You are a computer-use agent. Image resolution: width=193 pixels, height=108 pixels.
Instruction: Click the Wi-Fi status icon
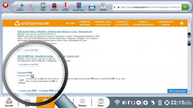point(117,102)
